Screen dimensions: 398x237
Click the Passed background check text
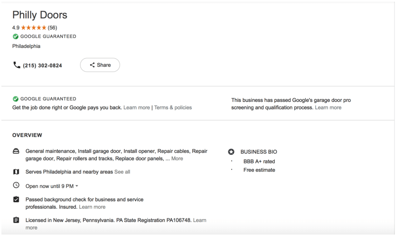pyautogui.click(x=84, y=203)
